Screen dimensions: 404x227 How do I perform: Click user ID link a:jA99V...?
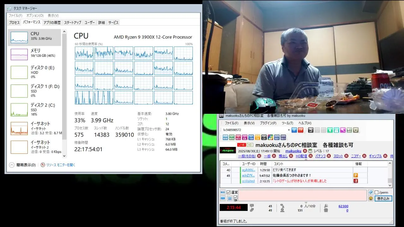click(248, 170)
